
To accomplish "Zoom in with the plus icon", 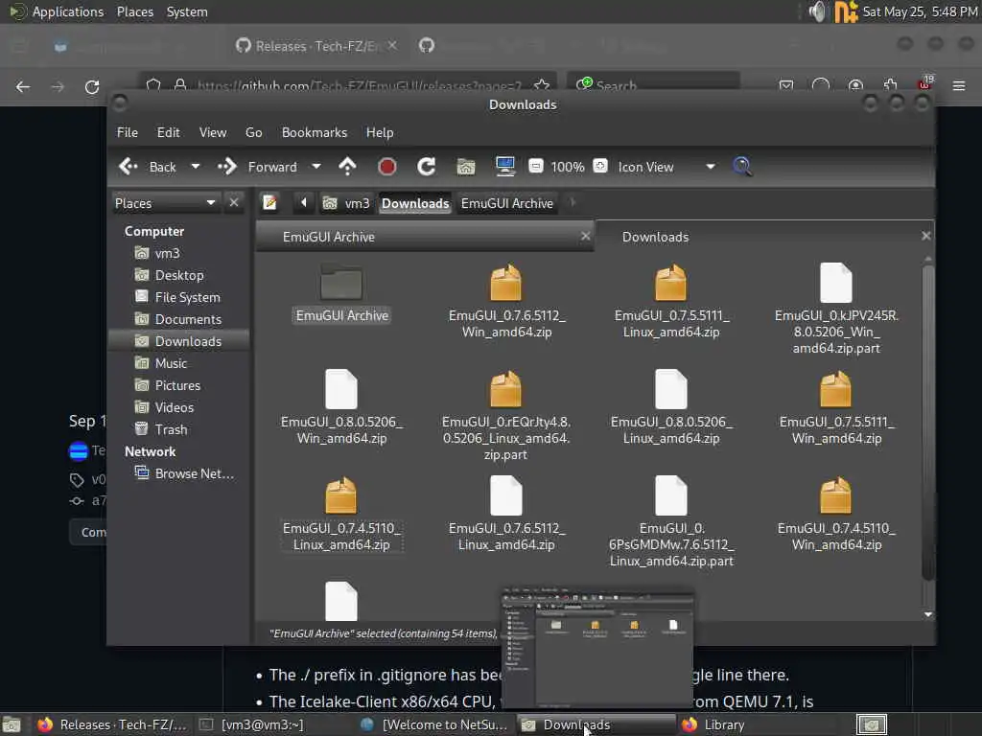I will pos(600,167).
